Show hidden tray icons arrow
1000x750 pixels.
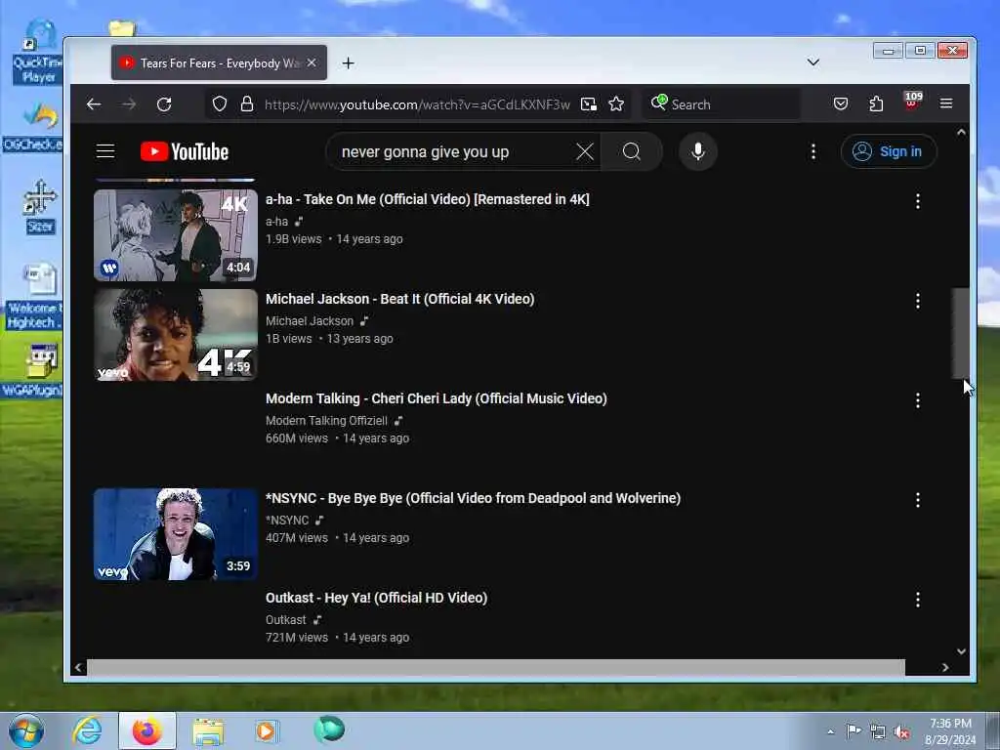point(830,732)
